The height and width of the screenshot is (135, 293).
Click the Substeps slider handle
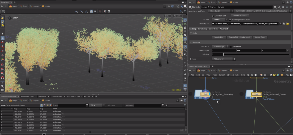point(224,54)
